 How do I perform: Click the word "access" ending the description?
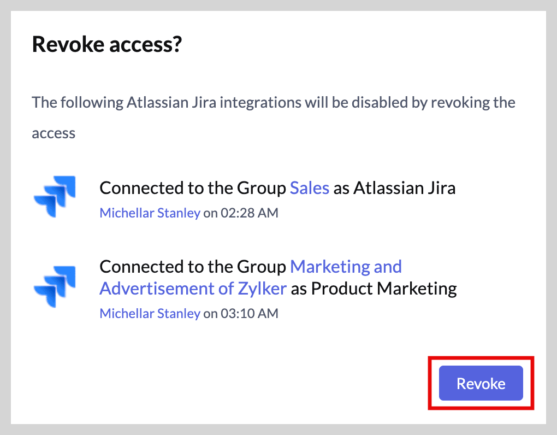click(x=54, y=133)
